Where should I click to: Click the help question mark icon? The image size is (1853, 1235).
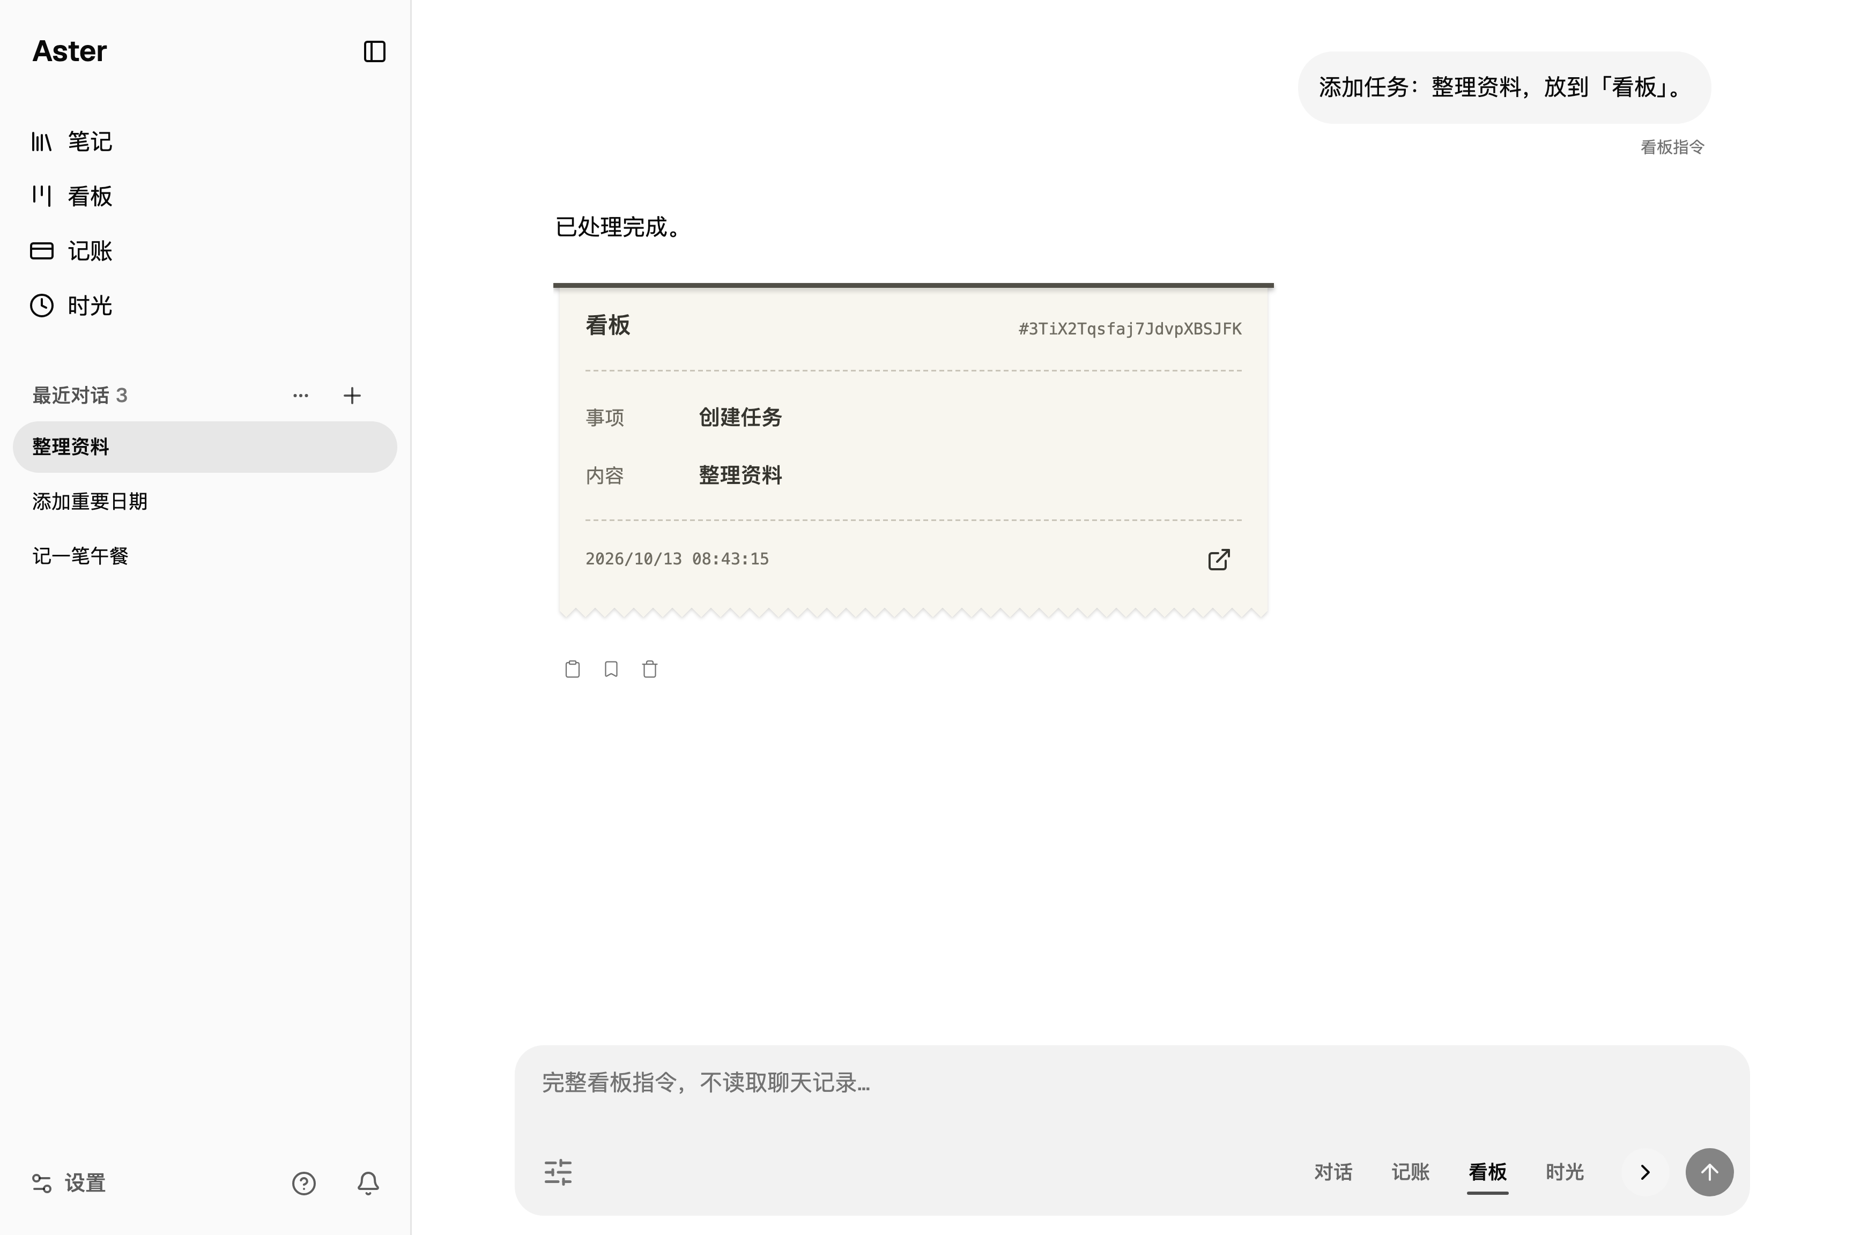coord(304,1183)
